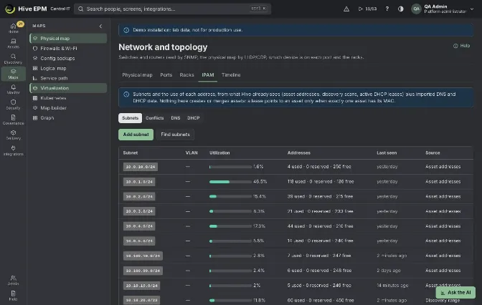Open Physical map in the Maps menu
Screen dimensions: 482x305
coord(68,39)
